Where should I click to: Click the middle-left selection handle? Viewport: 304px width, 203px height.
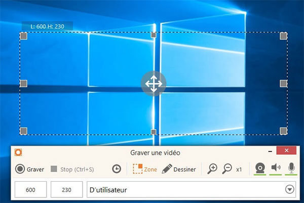pyautogui.click(x=24, y=84)
